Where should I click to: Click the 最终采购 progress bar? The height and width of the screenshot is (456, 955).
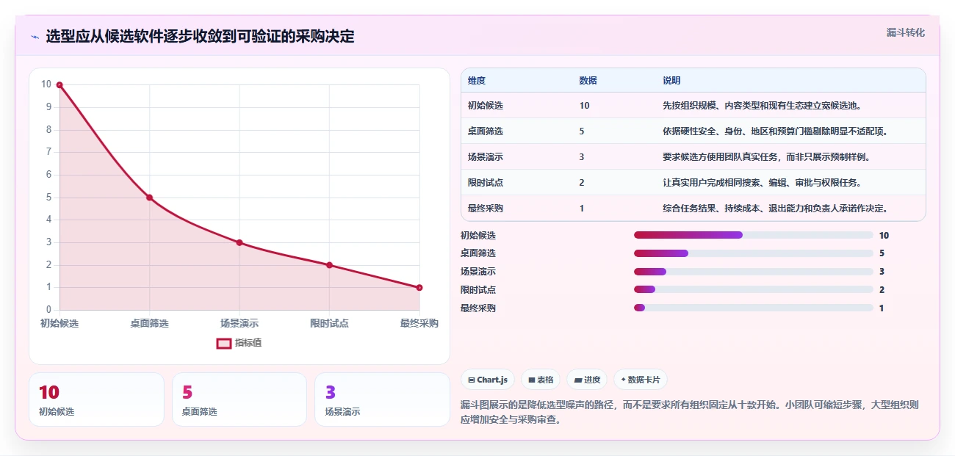tap(754, 308)
